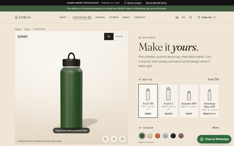Navigate to the About page
This screenshot has height=146, width=234.
(x=126, y=17)
